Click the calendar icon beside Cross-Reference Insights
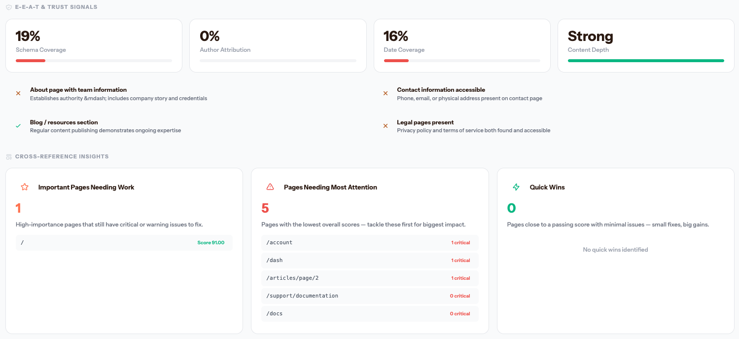739x339 pixels. click(x=8, y=156)
